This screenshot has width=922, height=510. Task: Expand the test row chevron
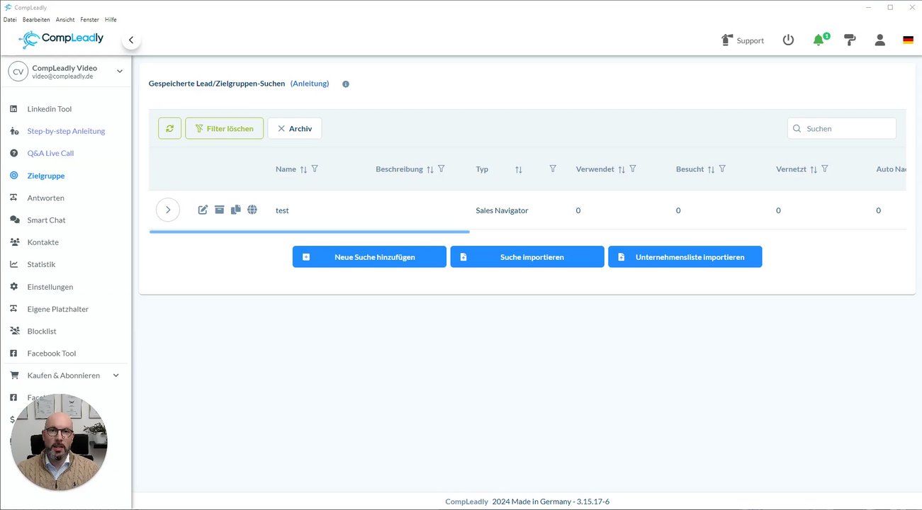click(168, 210)
